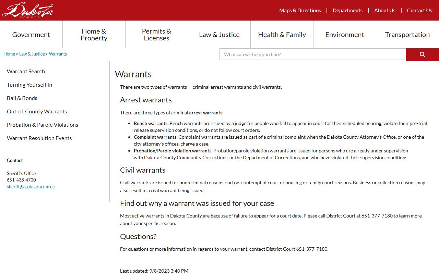The width and height of the screenshot is (439, 274).
Task: Open Warrant Search in sidebar
Action: point(26,71)
